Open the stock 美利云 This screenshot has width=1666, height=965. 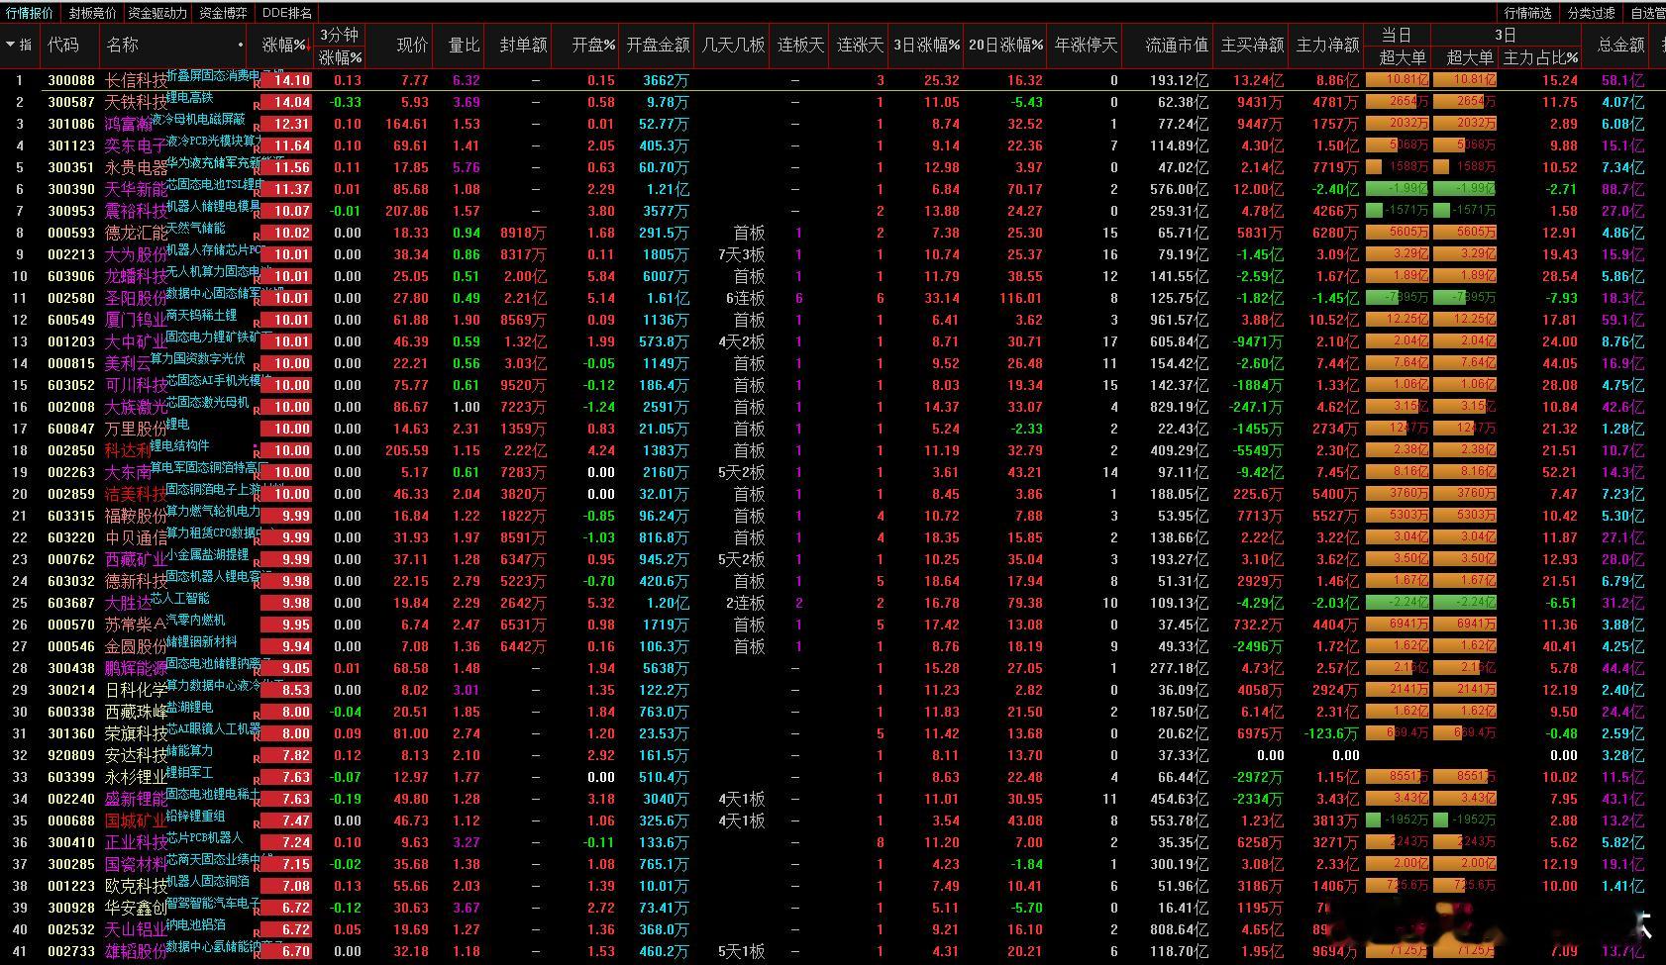pos(128,363)
